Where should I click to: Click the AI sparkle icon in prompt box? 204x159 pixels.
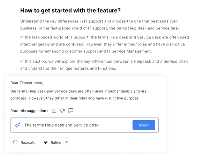[x=17, y=125]
